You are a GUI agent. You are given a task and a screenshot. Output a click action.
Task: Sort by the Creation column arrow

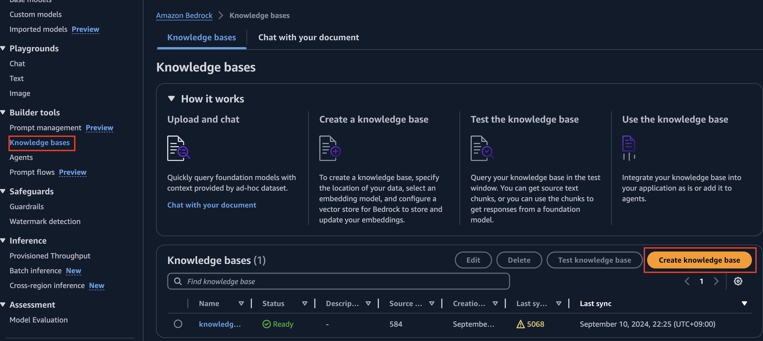495,303
